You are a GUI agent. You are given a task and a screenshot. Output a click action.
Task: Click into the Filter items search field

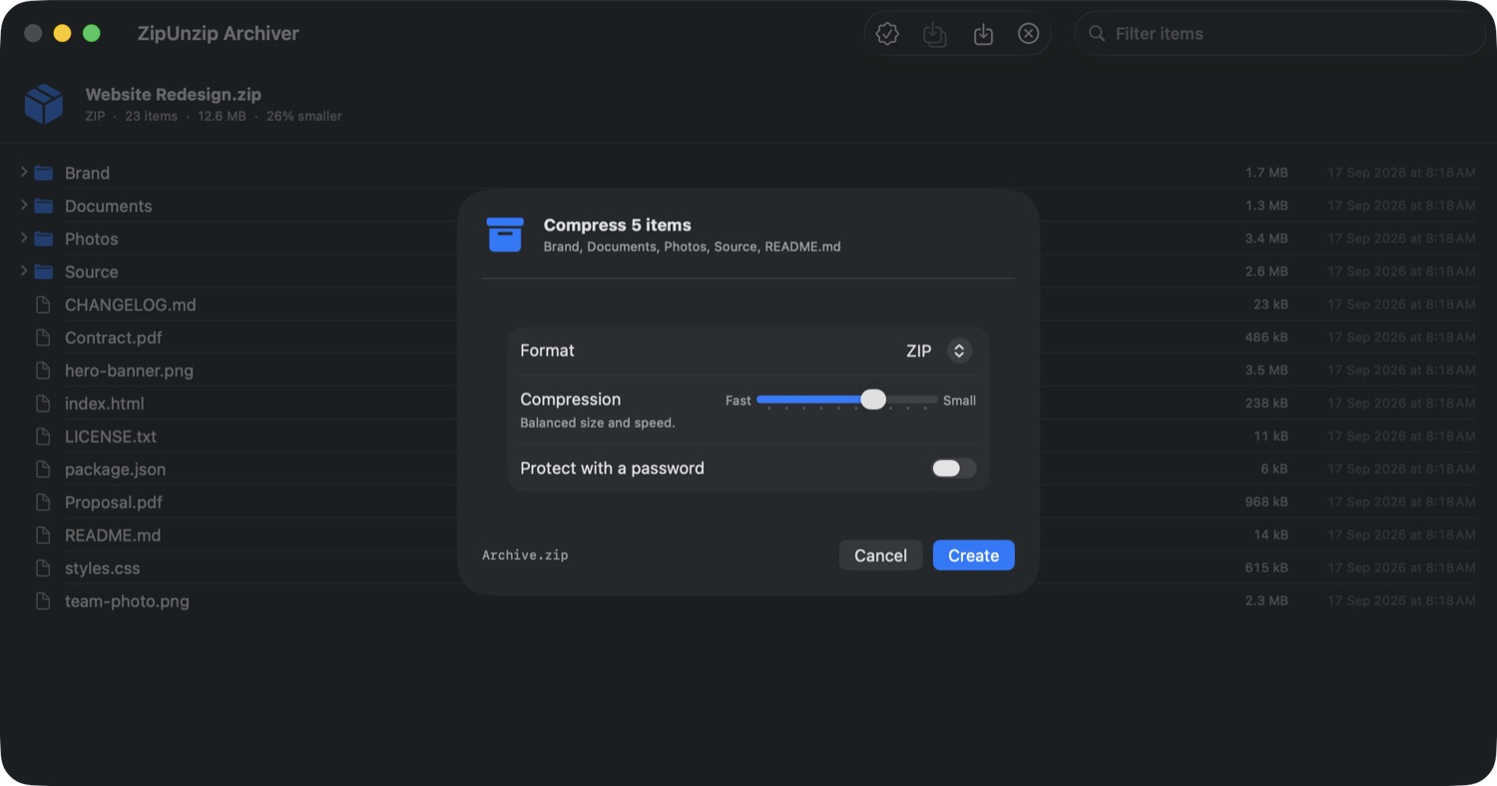tap(1280, 34)
